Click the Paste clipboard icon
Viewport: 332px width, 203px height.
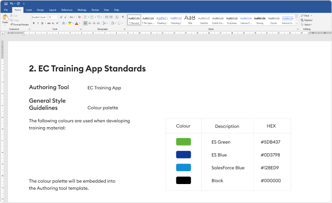pyautogui.click(x=5, y=18)
